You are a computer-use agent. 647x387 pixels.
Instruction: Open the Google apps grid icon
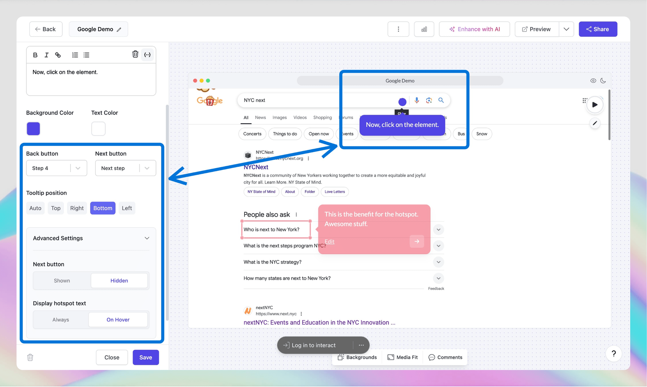pos(584,100)
